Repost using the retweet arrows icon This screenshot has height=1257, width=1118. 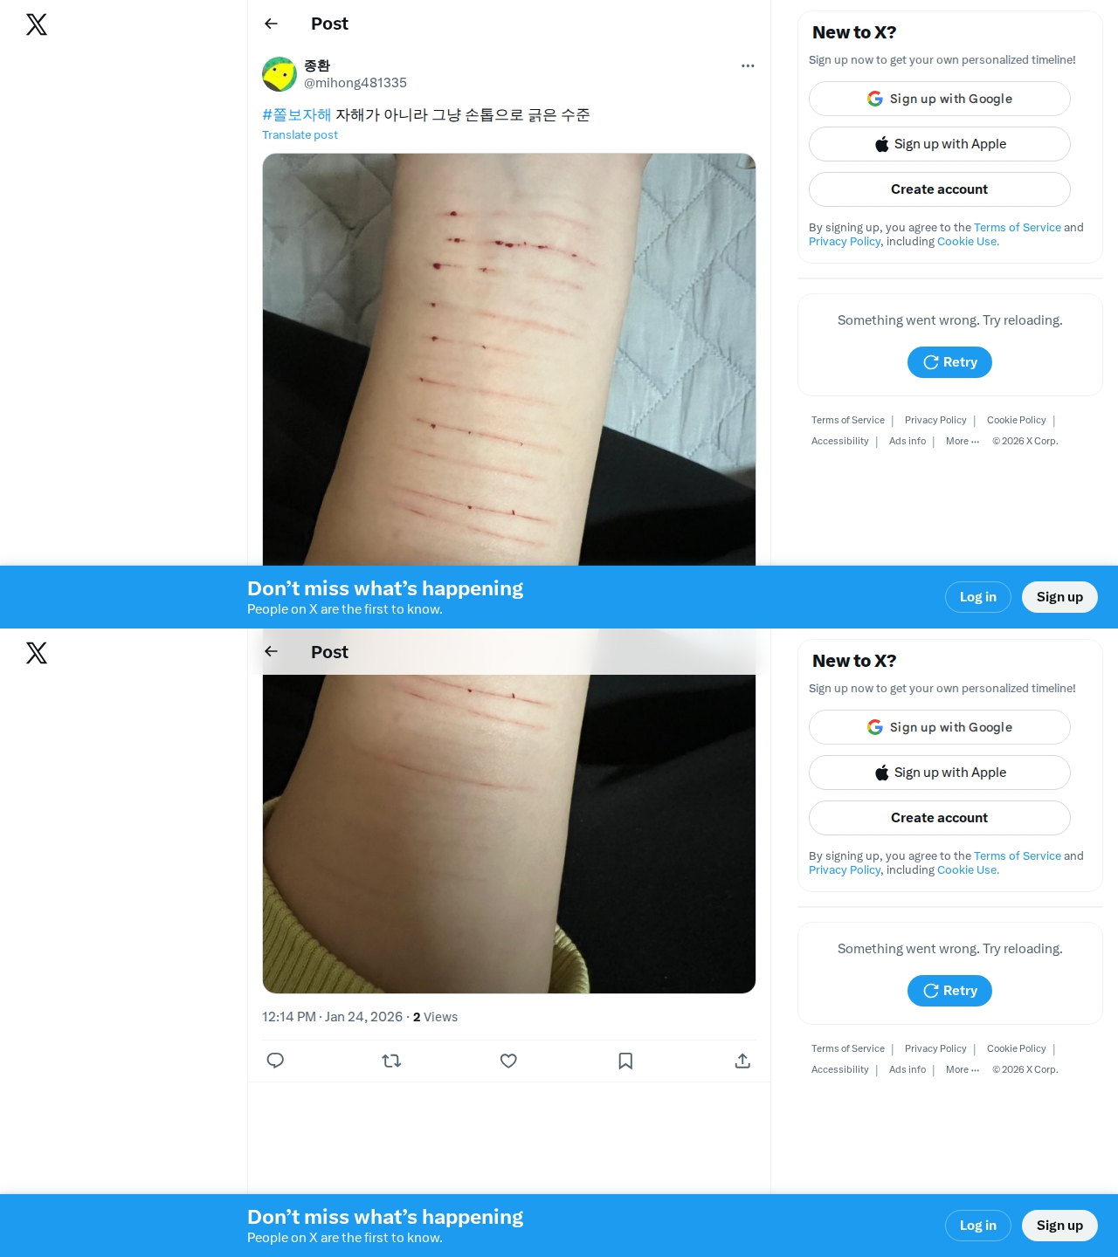[x=391, y=1061]
